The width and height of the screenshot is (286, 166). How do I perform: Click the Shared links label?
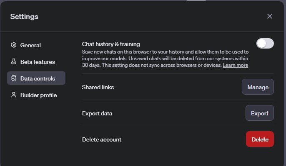click(98, 87)
